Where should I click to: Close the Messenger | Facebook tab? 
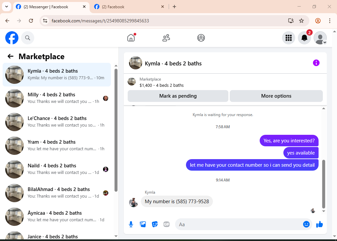84,7
